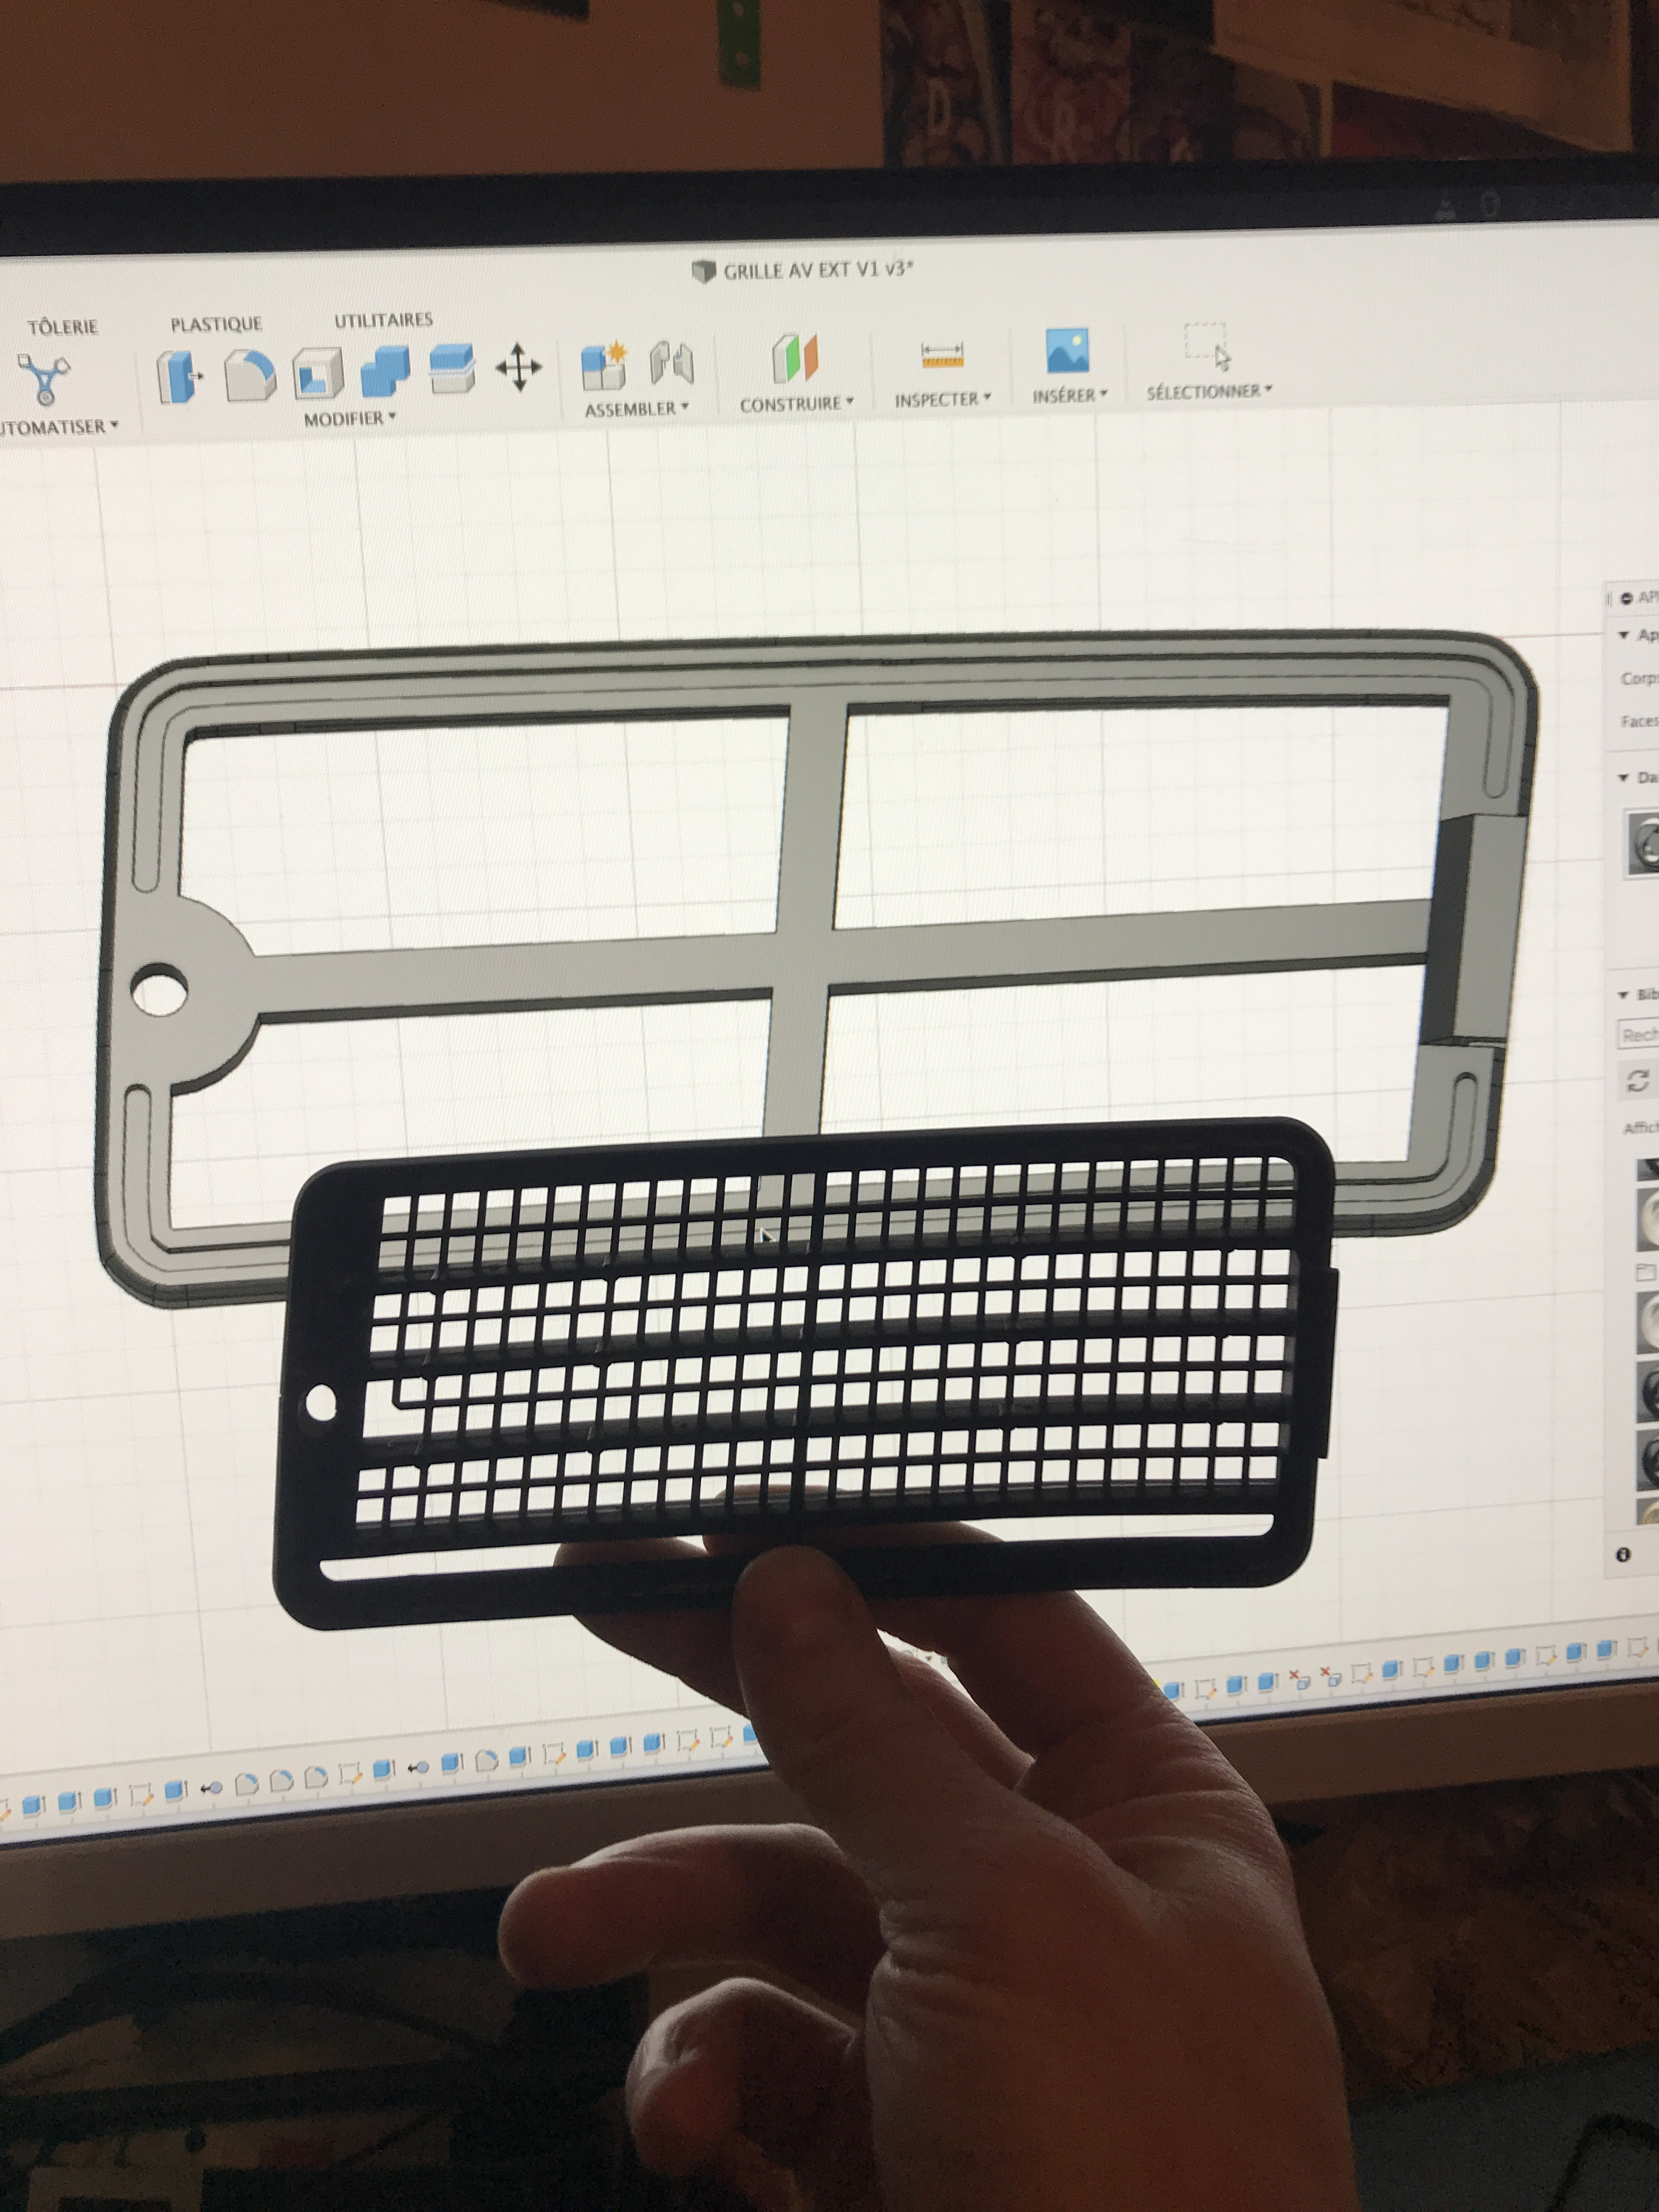This screenshot has height=2212, width=1659.
Task: Click the Offset Plane icon in Construire
Action: [x=795, y=357]
